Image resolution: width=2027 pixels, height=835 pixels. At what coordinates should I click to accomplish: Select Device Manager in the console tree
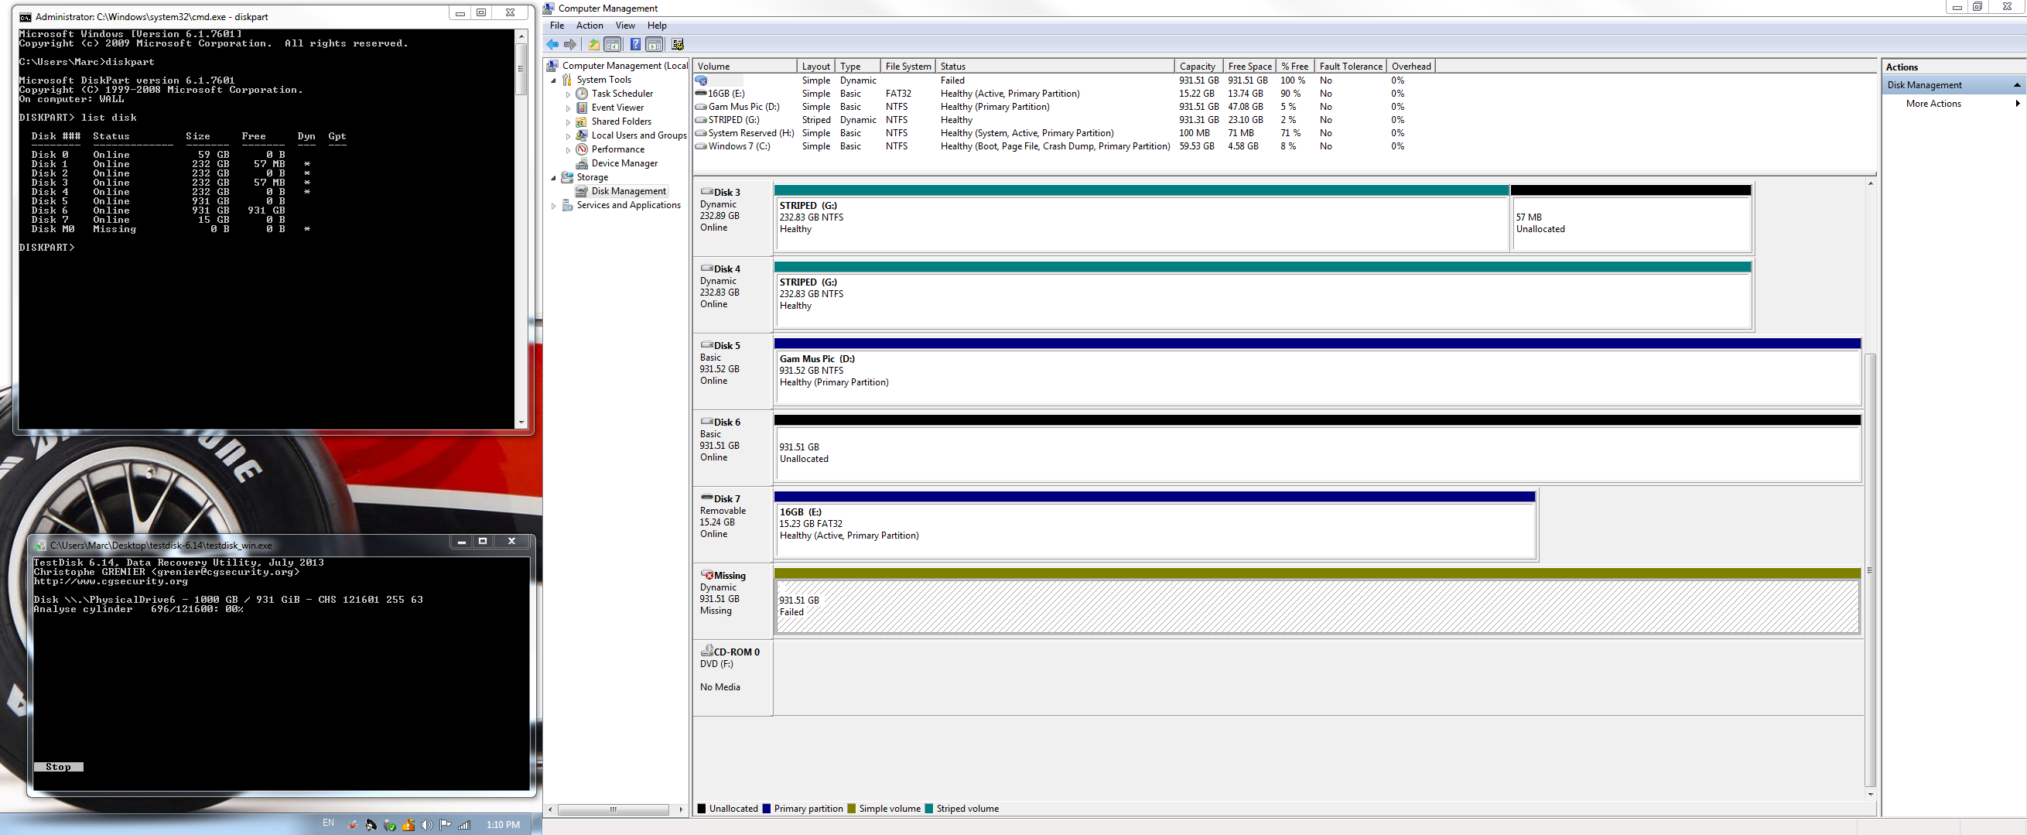pyautogui.click(x=624, y=164)
